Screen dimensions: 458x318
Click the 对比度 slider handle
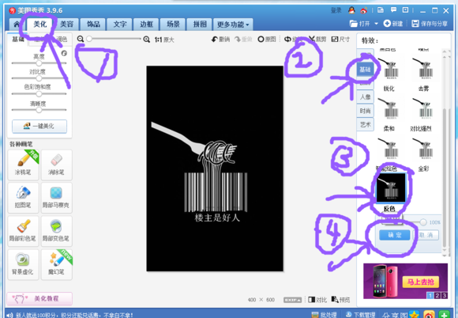(39, 78)
